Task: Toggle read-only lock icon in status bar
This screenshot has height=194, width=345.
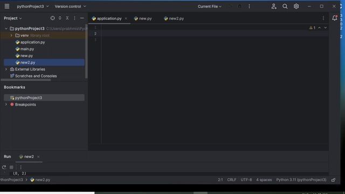Action: click(x=333, y=180)
